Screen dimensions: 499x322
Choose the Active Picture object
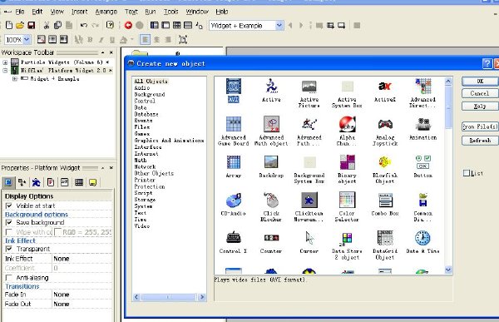pyautogui.click(x=309, y=87)
